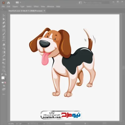125x125 pixels.
Task: Select the Pen tool
Action: click(4, 23)
